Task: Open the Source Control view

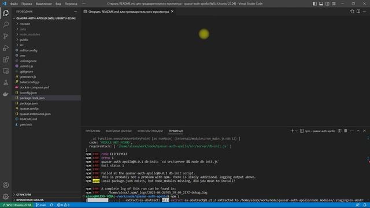Action: (6, 36)
